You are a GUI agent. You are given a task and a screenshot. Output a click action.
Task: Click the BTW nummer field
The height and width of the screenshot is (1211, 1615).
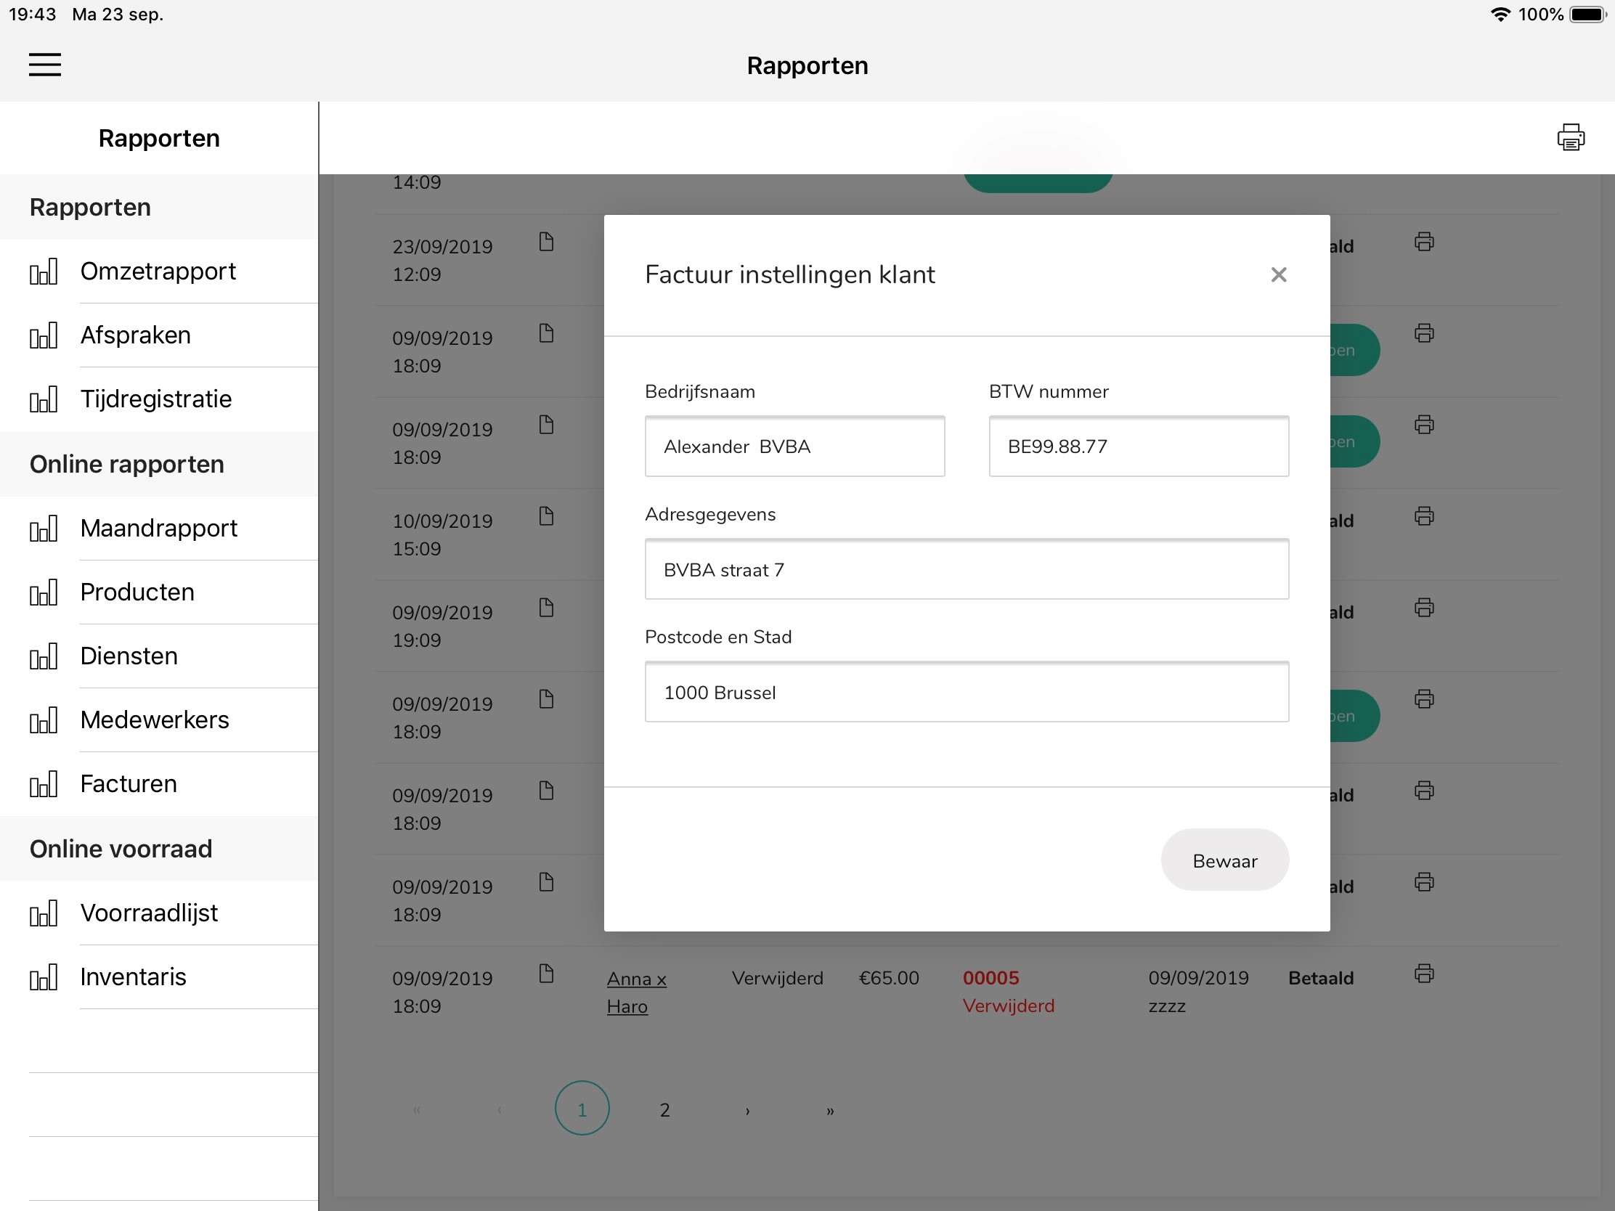pyautogui.click(x=1138, y=447)
